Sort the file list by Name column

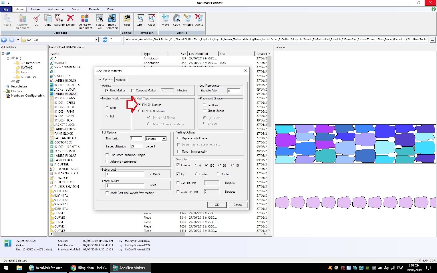(x=96, y=54)
